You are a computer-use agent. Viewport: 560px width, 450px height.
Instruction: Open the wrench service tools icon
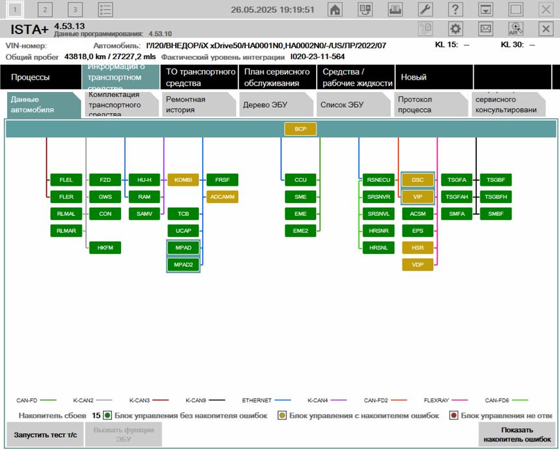425,10
